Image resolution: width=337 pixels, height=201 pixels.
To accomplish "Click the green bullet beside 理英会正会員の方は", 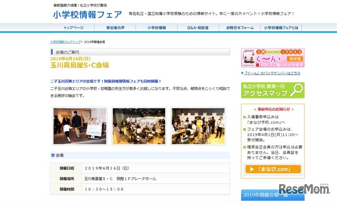I will [244, 147].
